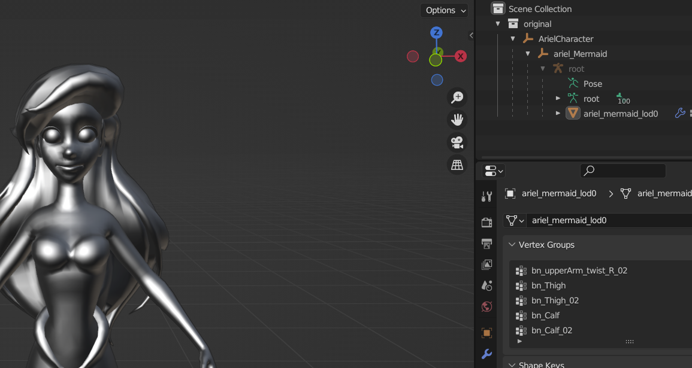Image resolution: width=692 pixels, height=368 pixels.
Task: Click the X axis on navigation gizmo
Action: [x=460, y=56]
